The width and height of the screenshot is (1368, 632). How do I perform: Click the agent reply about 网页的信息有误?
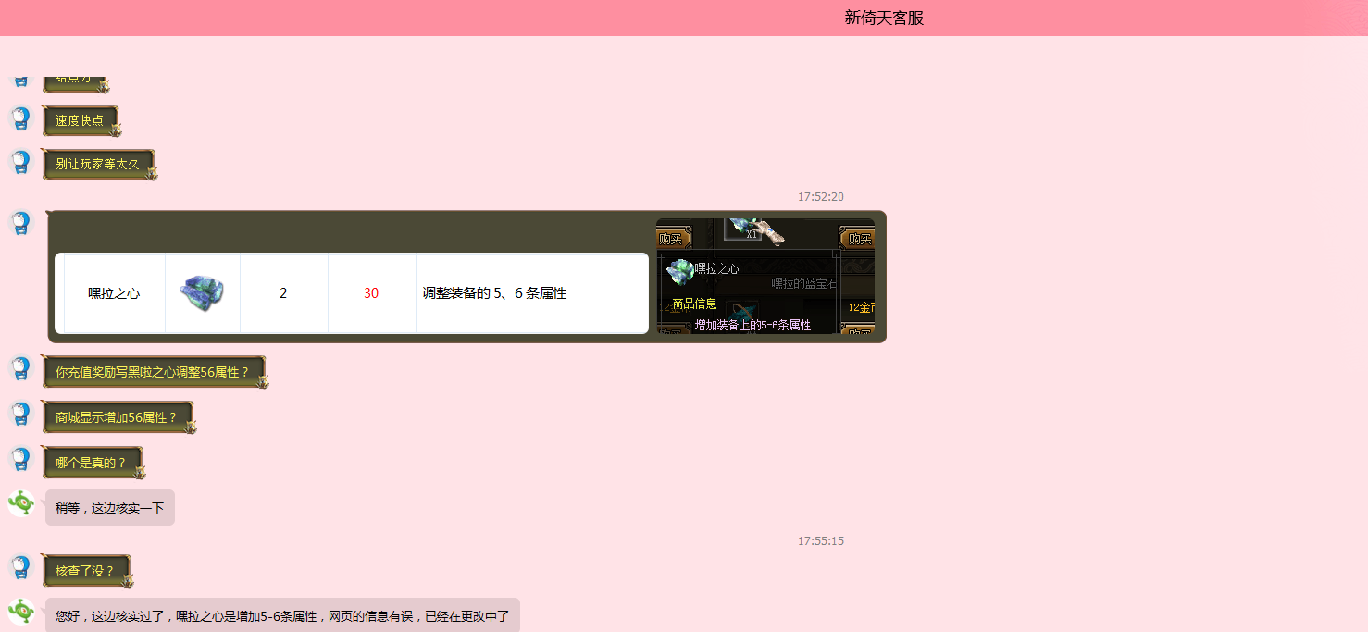tap(282, 615)
